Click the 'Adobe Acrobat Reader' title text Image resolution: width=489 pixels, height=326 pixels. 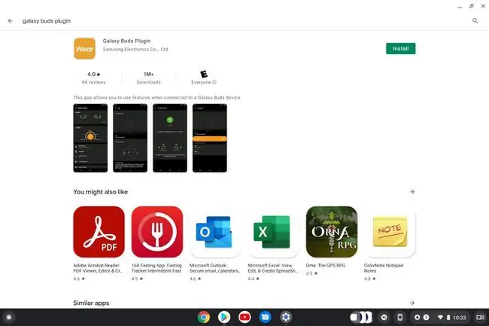[x=97, y=268]
